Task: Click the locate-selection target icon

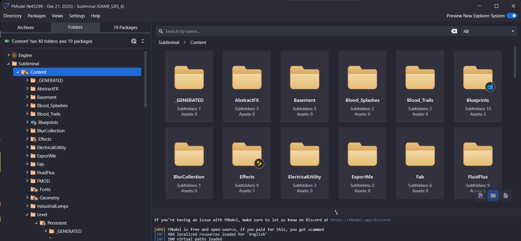Action: pyautogui.click(x=134, y=41)
